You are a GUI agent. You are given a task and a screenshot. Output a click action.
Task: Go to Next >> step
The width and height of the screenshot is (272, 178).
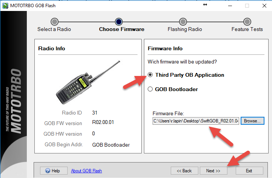[213, 171]
